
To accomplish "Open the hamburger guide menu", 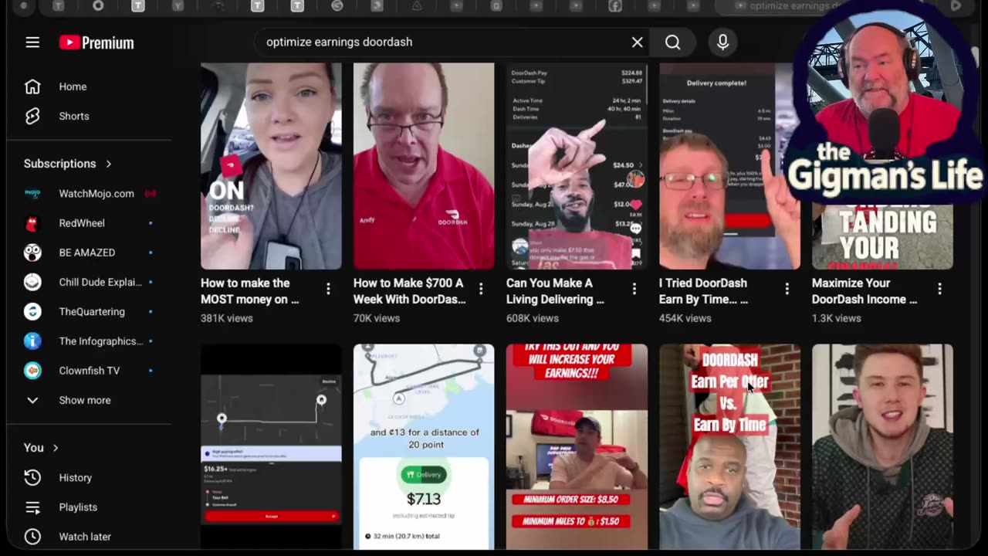I will click(32, 42).
